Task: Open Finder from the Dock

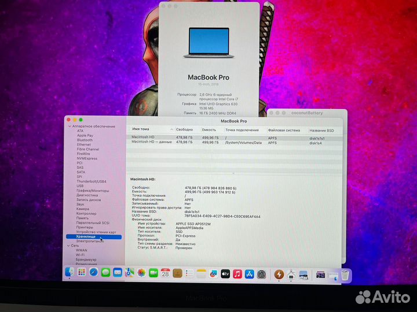Action: [x=69, y=273]
